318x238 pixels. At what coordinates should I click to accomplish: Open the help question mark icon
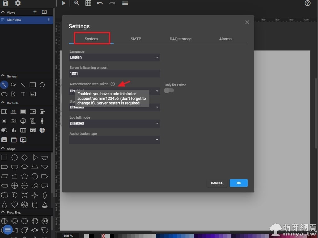[307, 3]
